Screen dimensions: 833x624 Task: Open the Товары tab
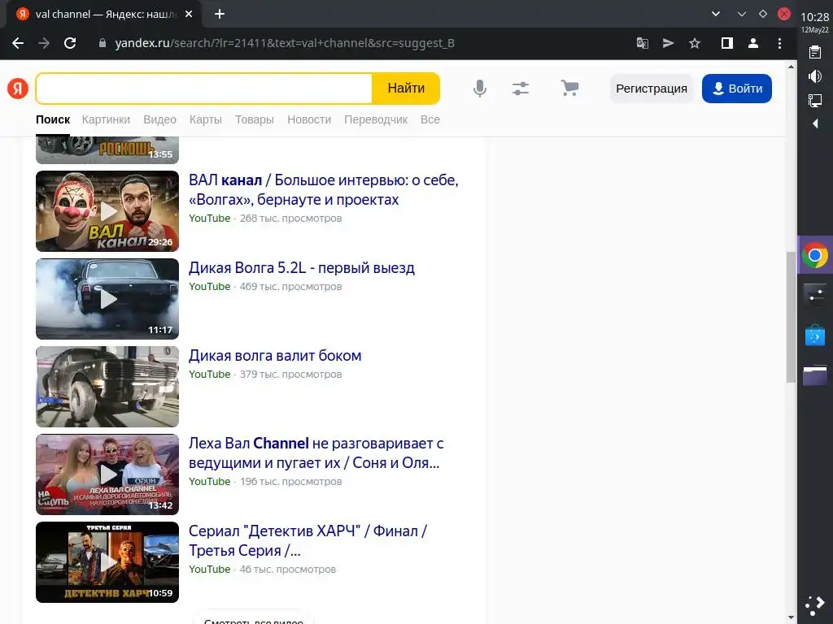255,119
